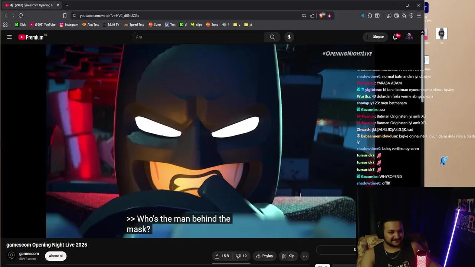Open the Oluştur create menu
The width and height of the screenshot is (475, 267).
click(375, 37)
